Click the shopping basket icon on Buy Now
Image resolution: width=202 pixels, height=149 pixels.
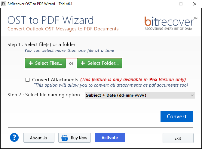(x=65, y=138)
